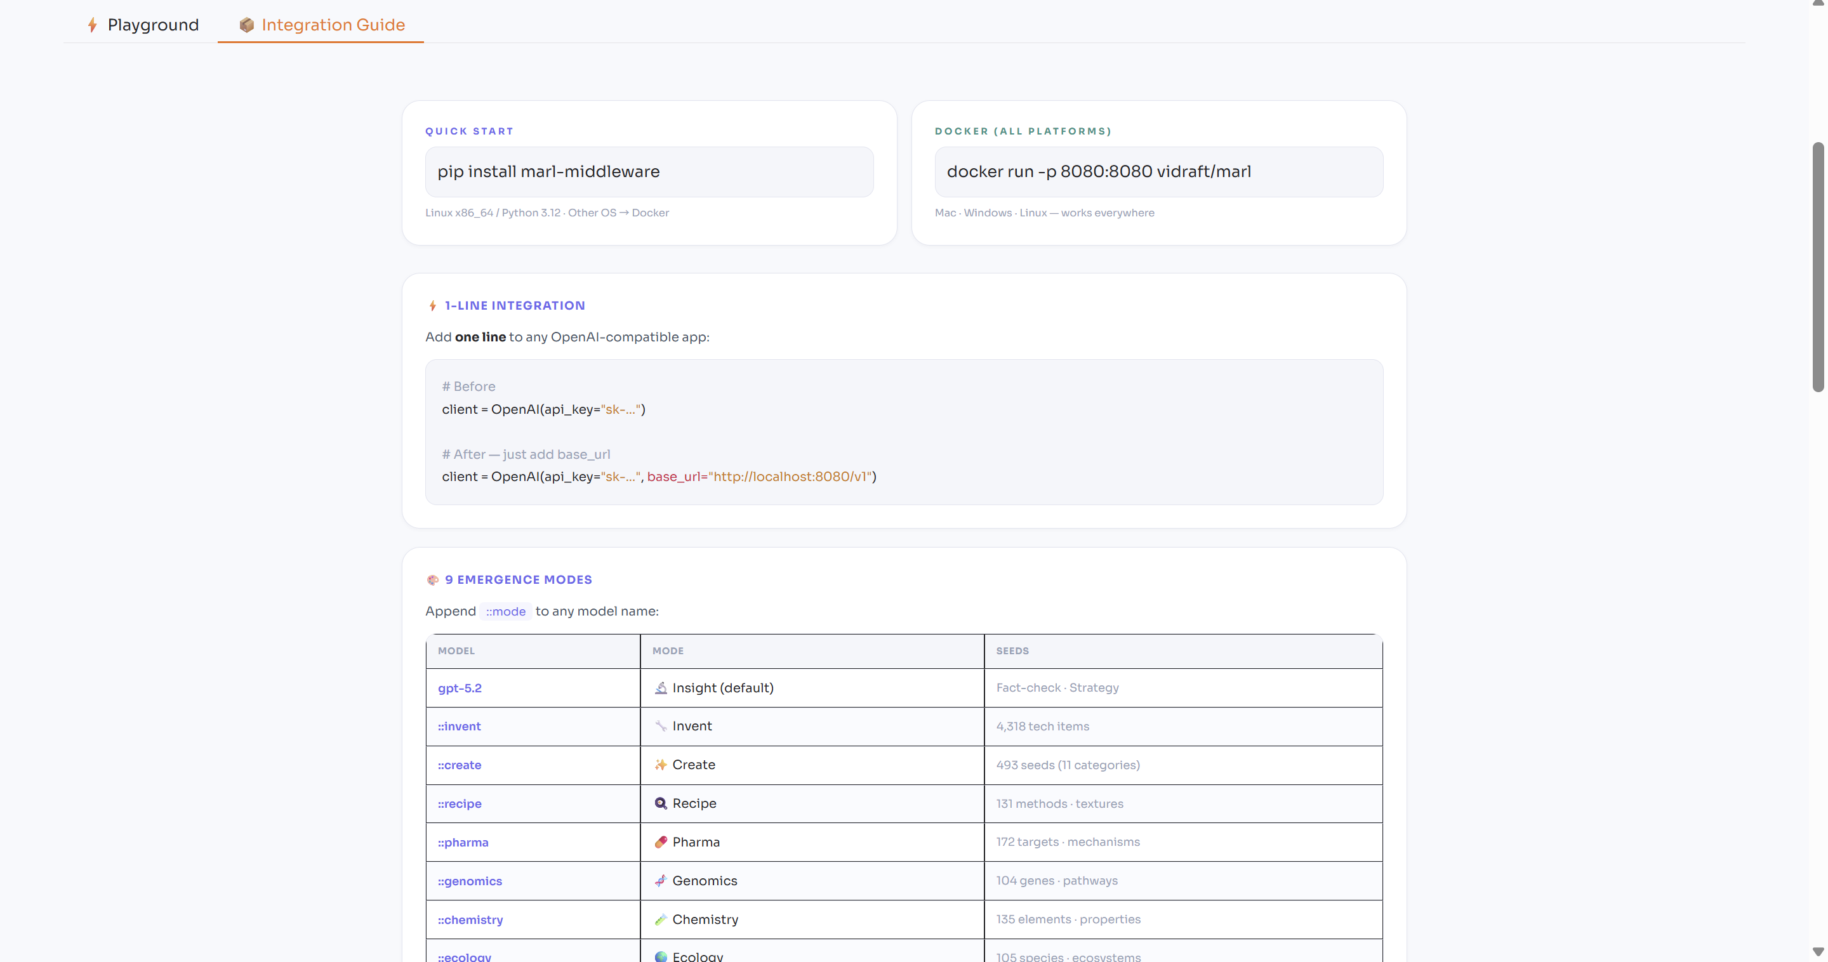Click the ::genomics model name
The image size is (1828, 962).
tap(469, 881)
